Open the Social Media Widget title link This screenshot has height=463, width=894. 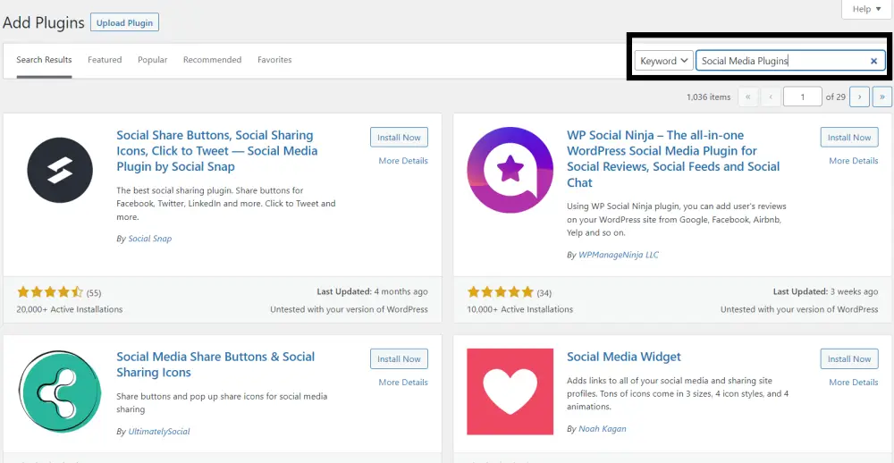click(624, 357)
